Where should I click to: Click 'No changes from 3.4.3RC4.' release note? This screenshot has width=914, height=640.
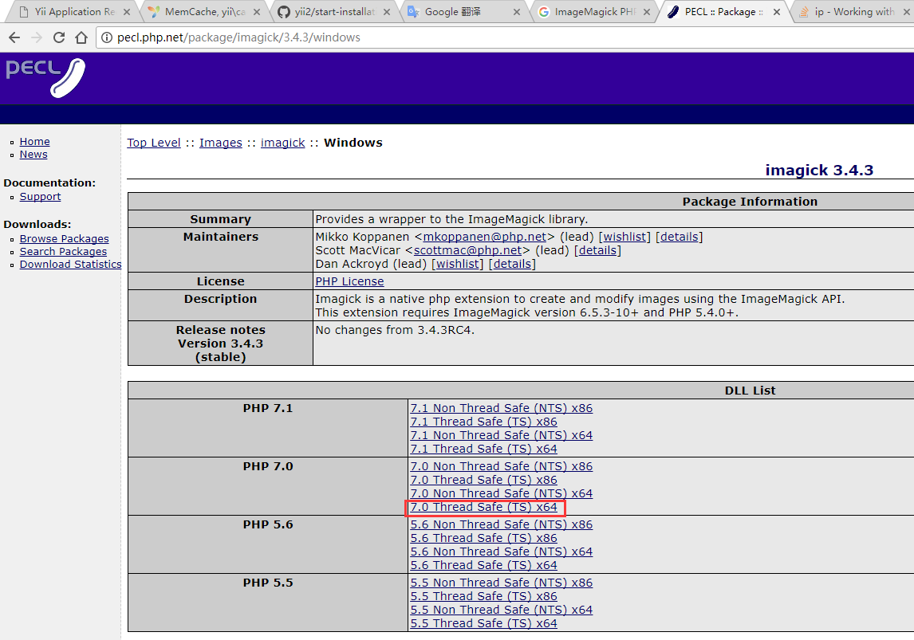tap(396, 330)
